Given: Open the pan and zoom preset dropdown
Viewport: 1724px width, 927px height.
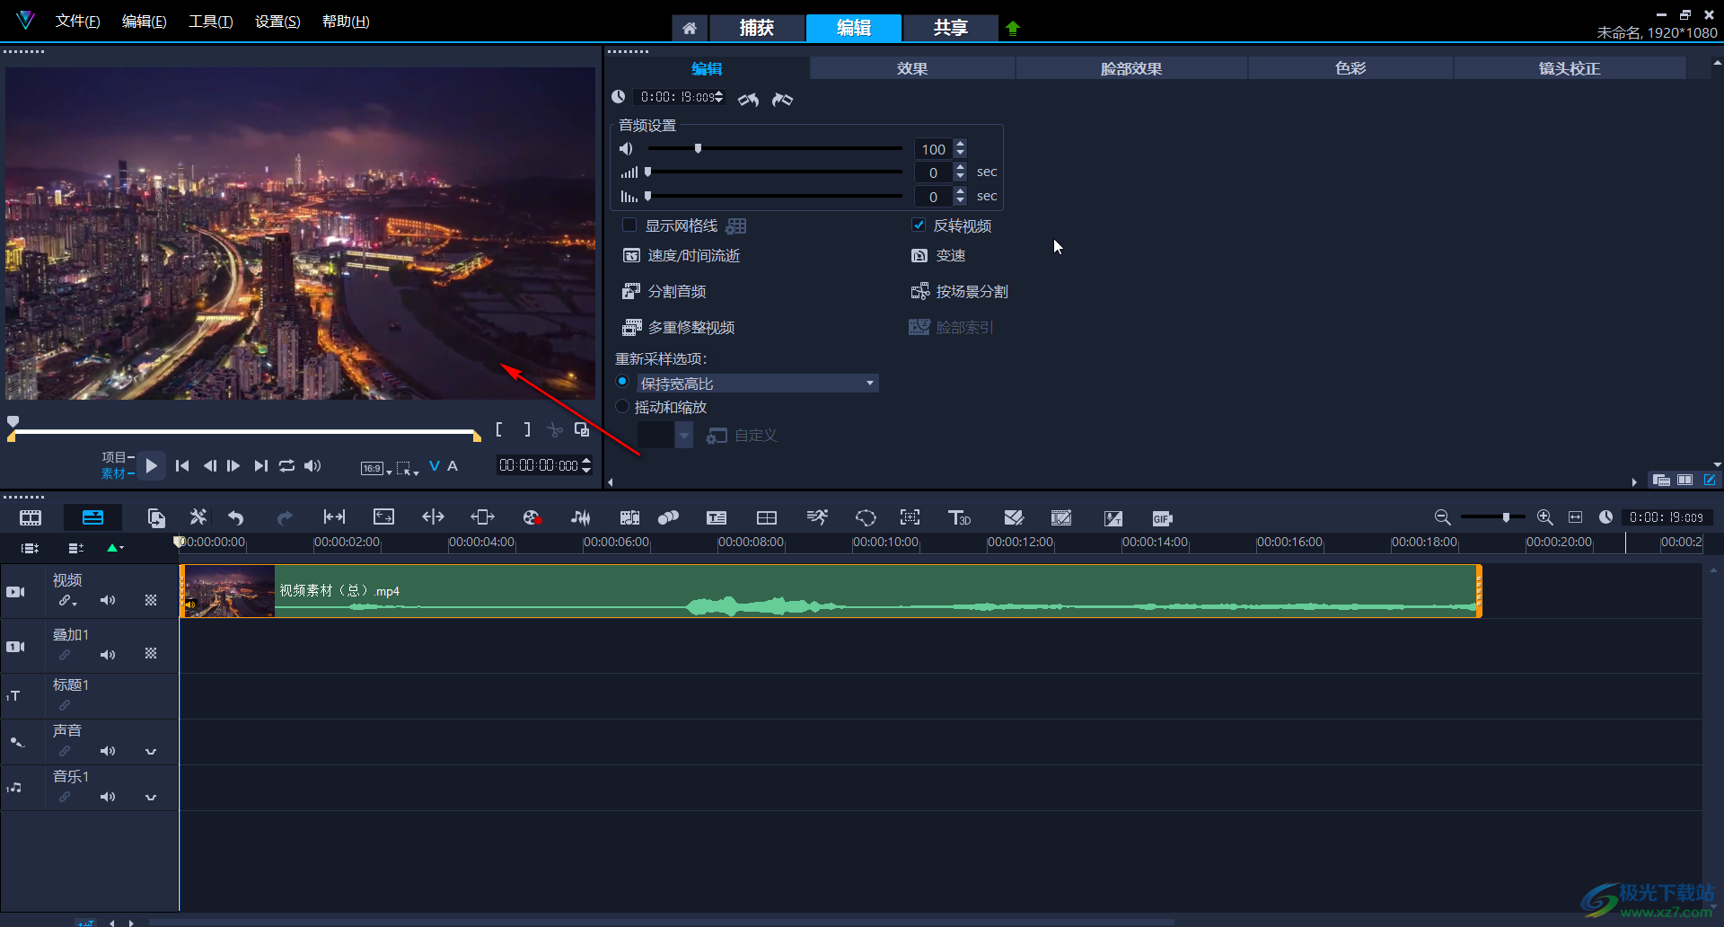Looking at the screenshot, I should [684, 436].
